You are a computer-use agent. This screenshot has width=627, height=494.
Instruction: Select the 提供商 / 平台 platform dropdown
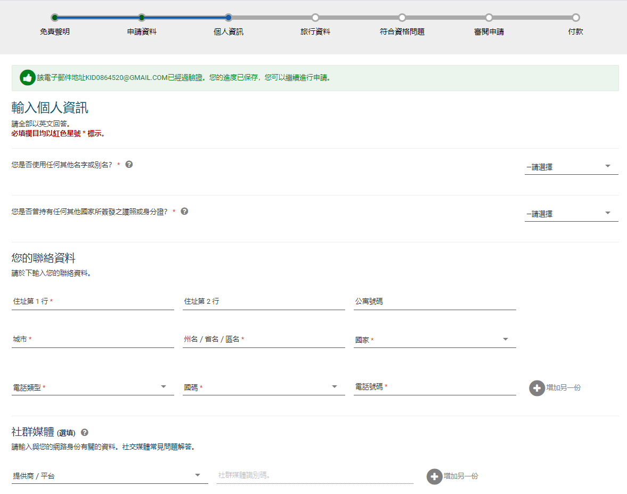tap(110, 475)
